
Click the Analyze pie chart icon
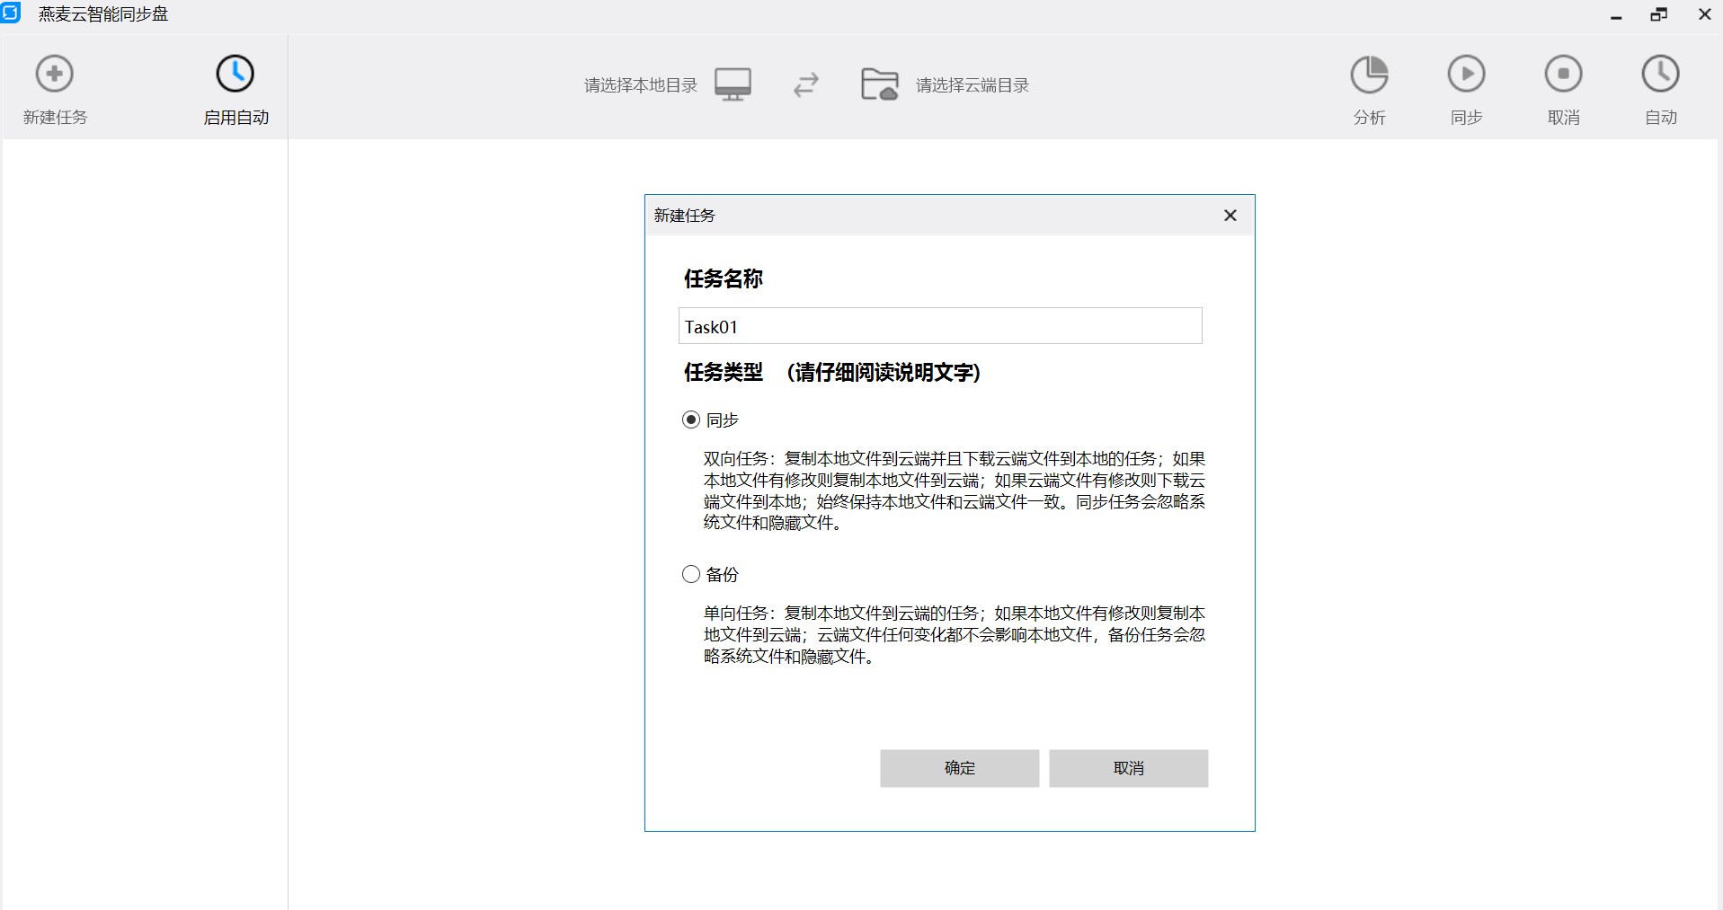click(1369, 74)
